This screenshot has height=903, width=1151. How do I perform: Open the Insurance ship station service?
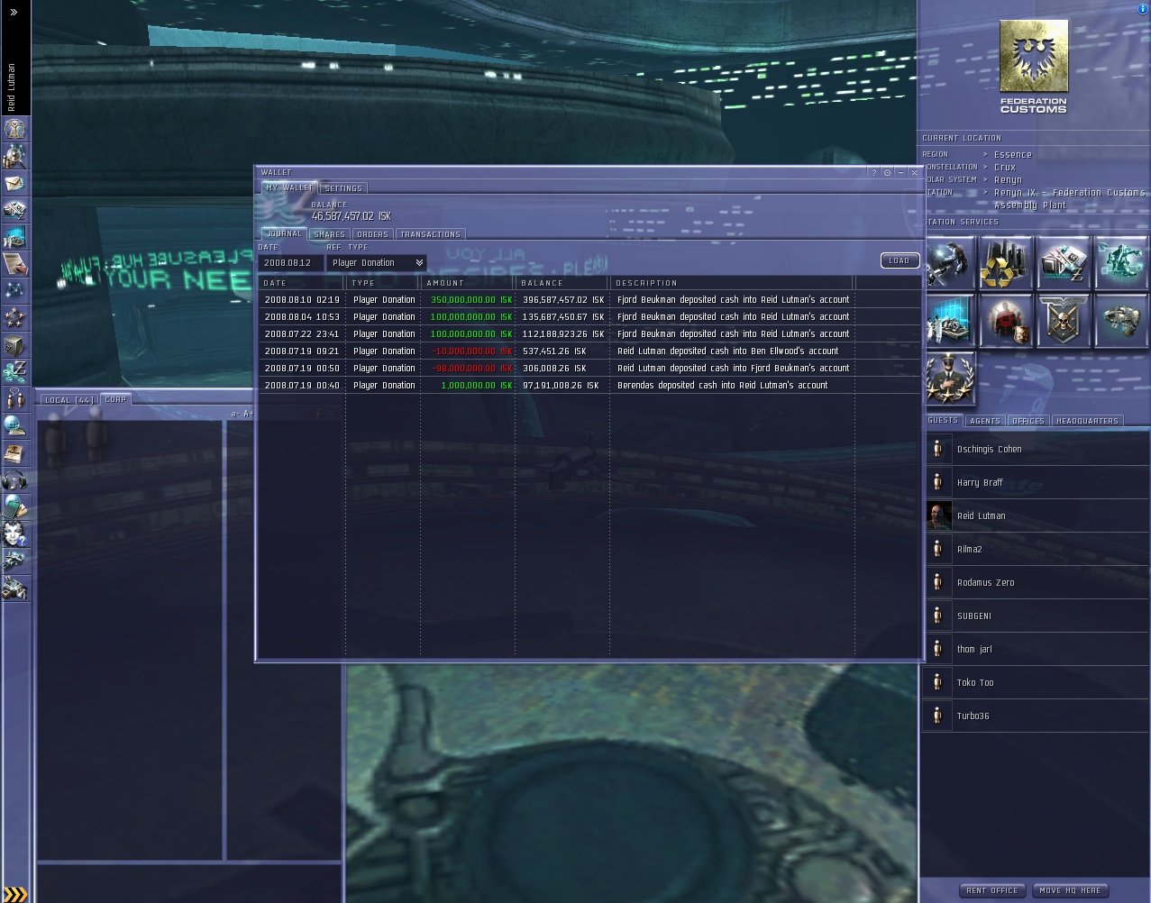click(x=1121, y=320)
